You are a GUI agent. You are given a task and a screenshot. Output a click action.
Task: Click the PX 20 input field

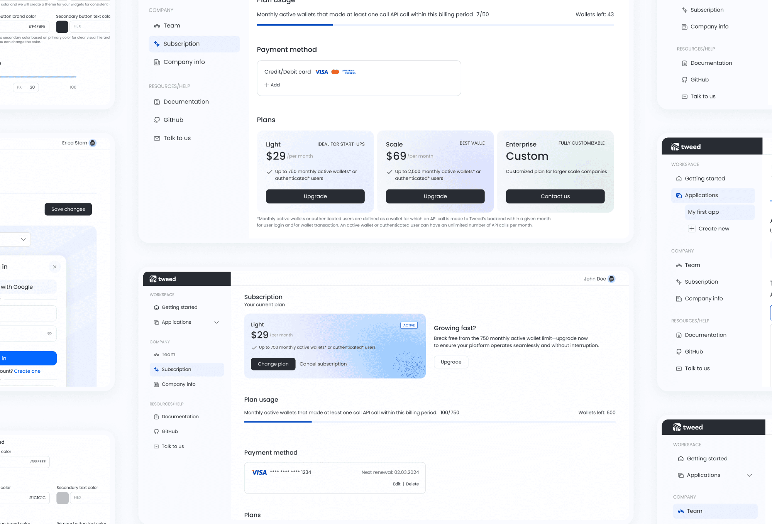[26, 87]
